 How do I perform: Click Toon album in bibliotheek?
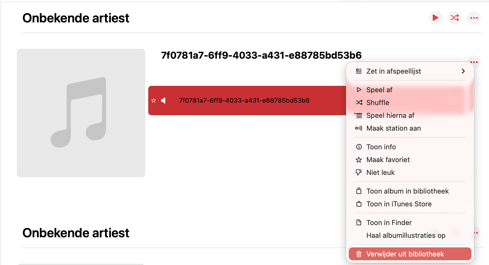407,191
